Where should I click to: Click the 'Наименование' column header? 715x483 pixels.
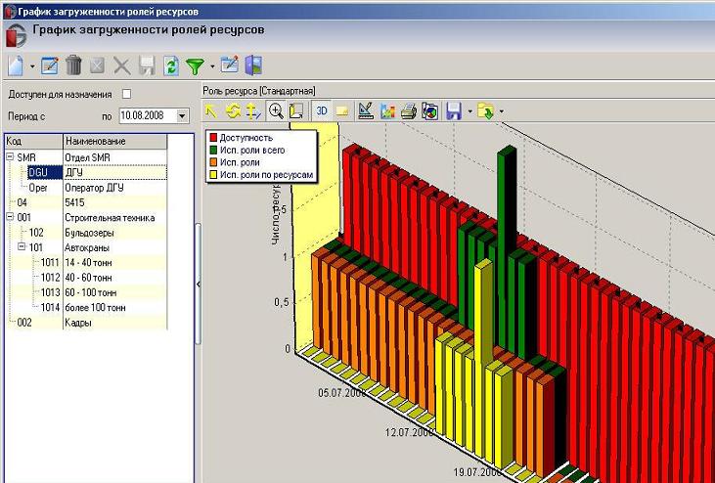pos(114,141)
